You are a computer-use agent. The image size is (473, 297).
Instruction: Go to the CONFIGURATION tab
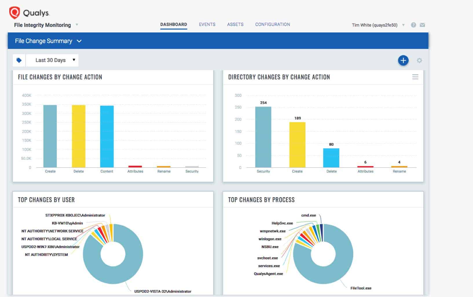click(x=272, y=25)
